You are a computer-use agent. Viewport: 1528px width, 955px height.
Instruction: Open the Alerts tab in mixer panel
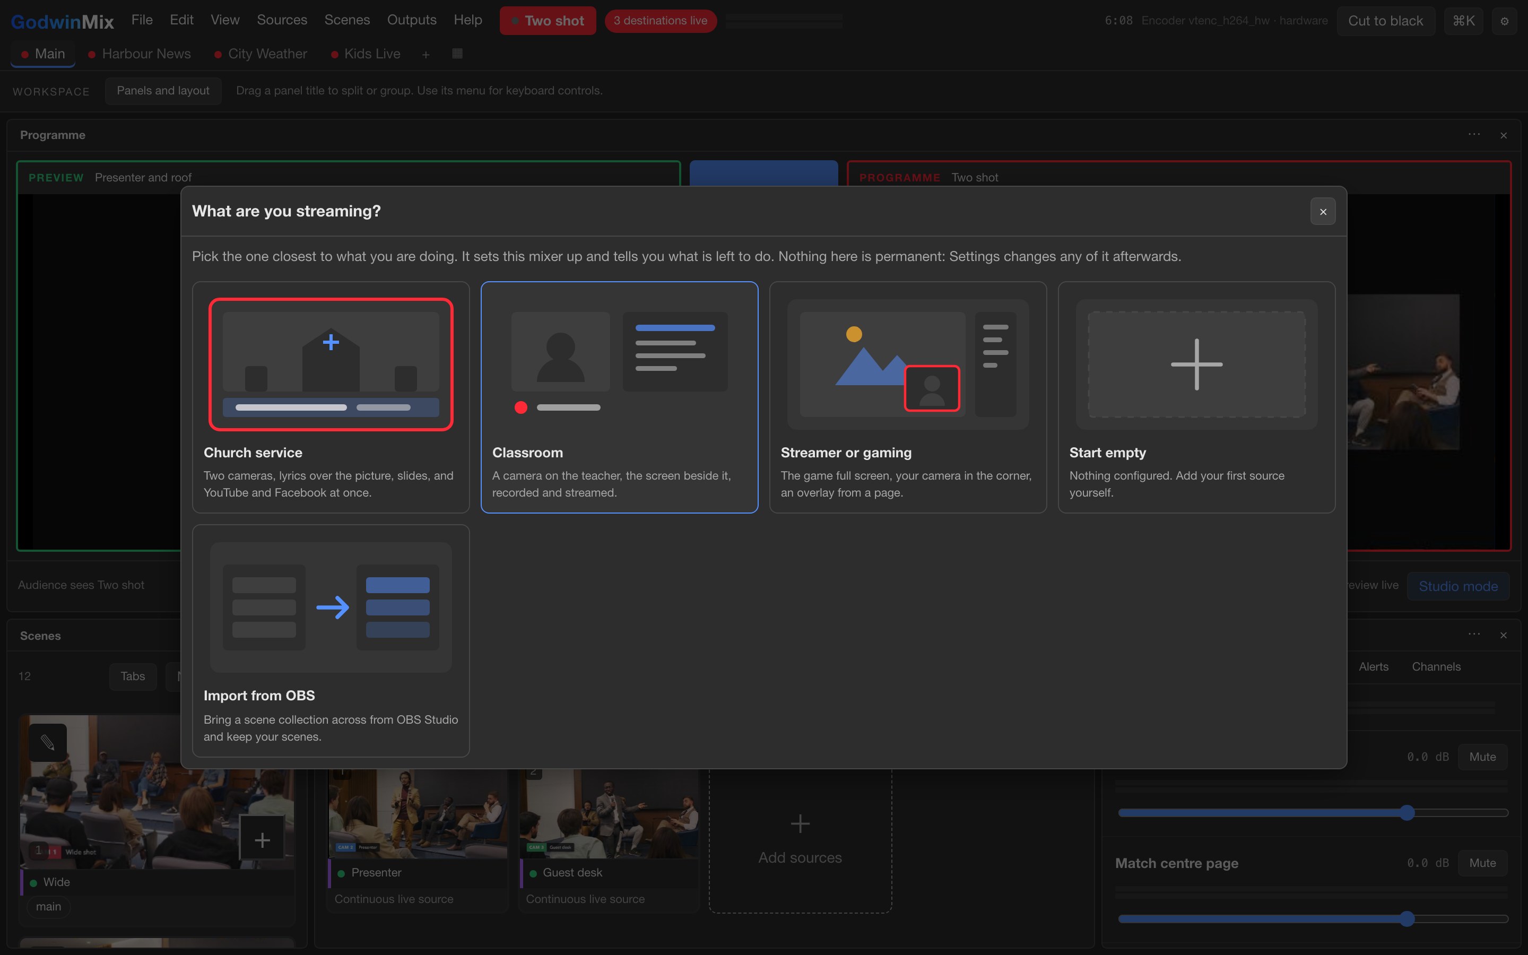coord(1373,667)
